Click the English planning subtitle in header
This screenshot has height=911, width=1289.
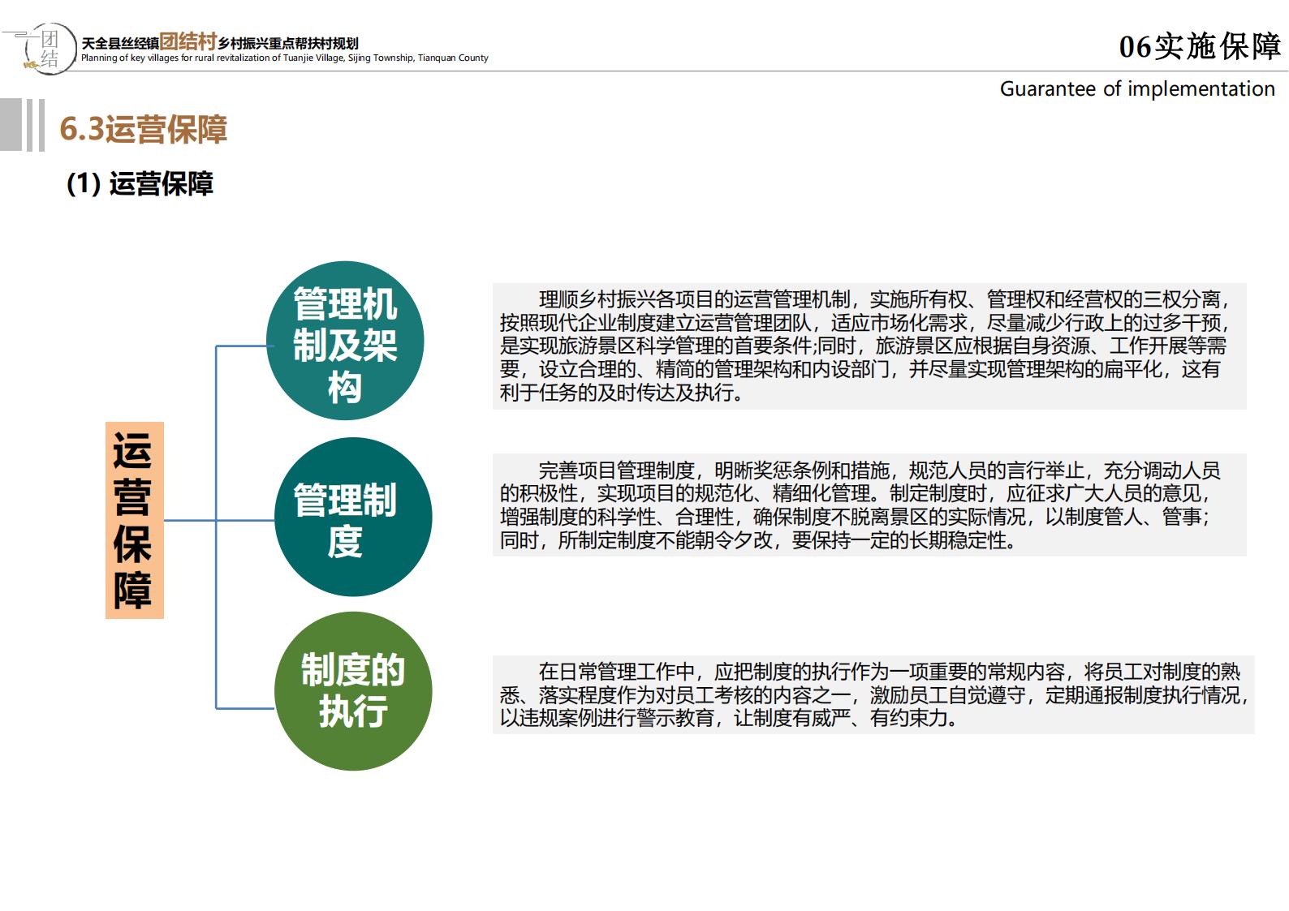coord(285,58)
